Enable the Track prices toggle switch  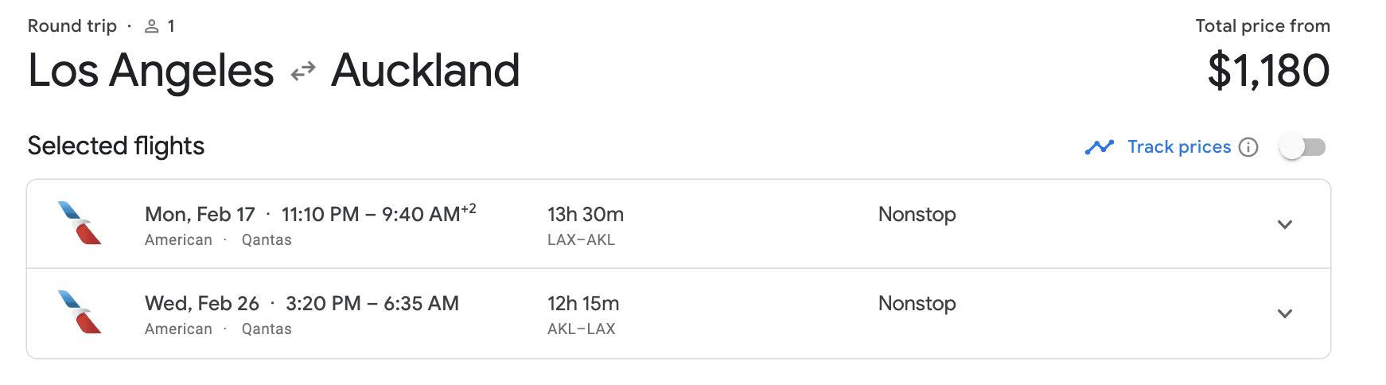1302,147
